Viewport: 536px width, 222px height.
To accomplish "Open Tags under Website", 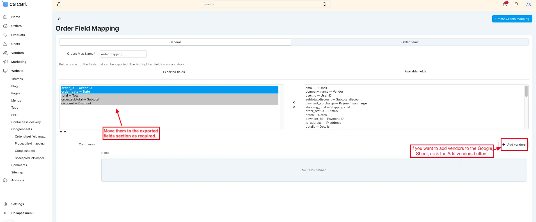I will click(x=15, y=107).
